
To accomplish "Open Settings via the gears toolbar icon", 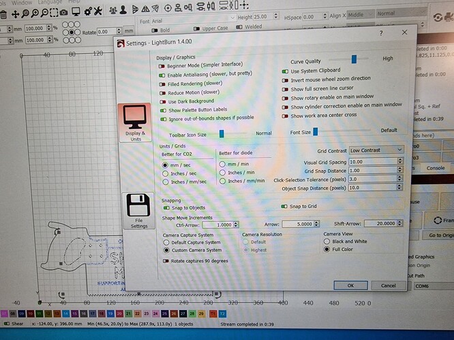I will click(x=88, y=12).
